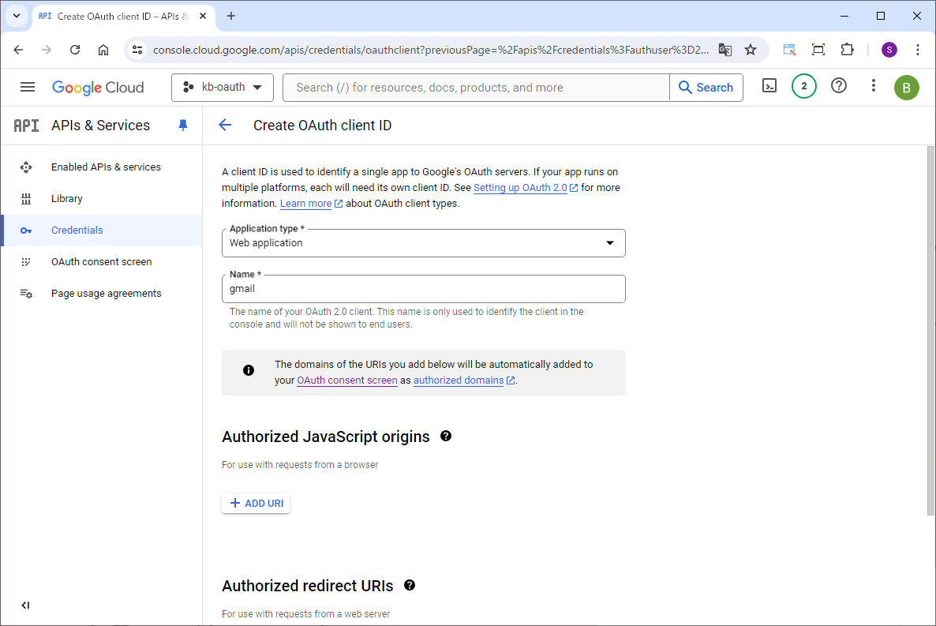The height and width of the screenshot is (626, 936).
Task: Click the Name field containing gmail
Action: pos(423,289)
